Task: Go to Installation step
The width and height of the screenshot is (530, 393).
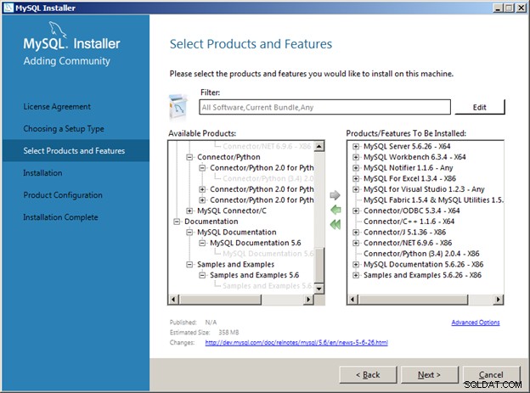Action: pyautogui.click(x=42, y=173)
